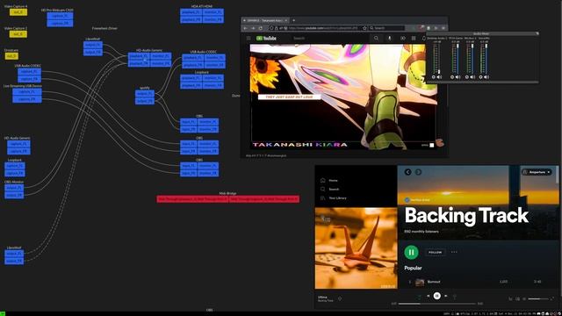This screenshot has height=316, width=562.
Task: Toggle repeat in the Spotify player bar
Action: coord(455,297)
